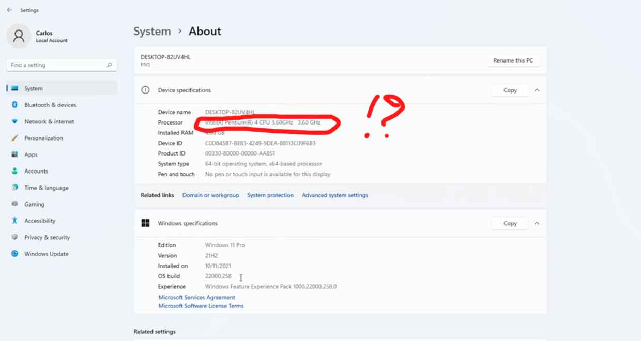This screenshot has width=641, height=341.
Task: Click the Accessibility figure icon
Action: (x=14, y=221)
